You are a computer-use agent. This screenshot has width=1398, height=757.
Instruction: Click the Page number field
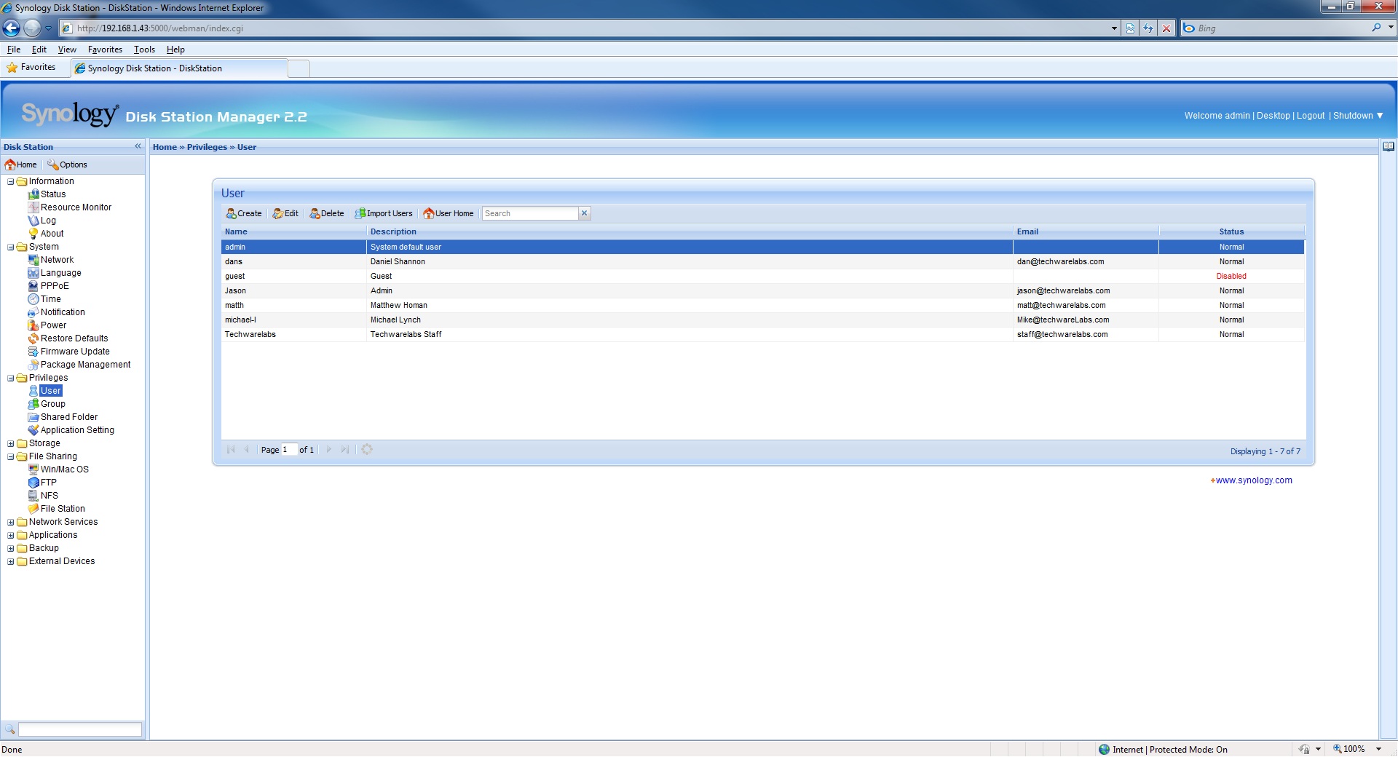(289, 449)
